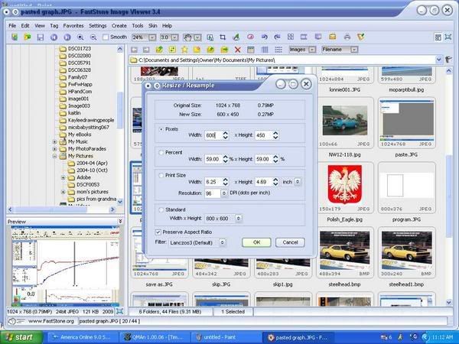This screenshot has height=344, width=459.
Task: Open the 3.0 magnifier dropdown
Action: point(174,37)
